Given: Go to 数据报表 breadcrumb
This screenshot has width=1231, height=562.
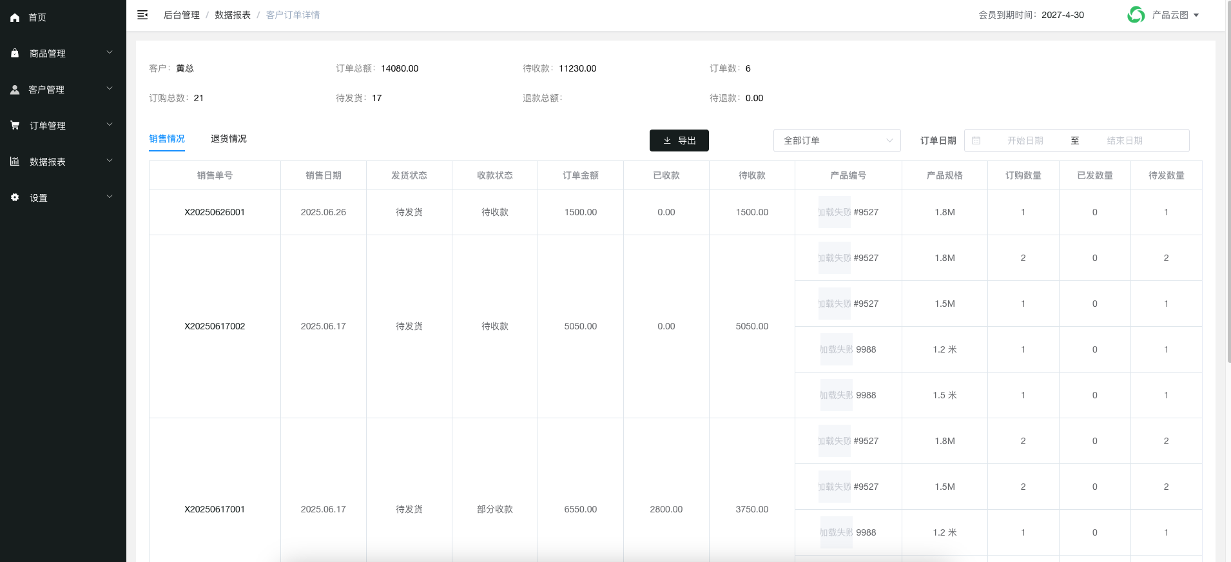Looking at the screenshot, I should [233, 15].
